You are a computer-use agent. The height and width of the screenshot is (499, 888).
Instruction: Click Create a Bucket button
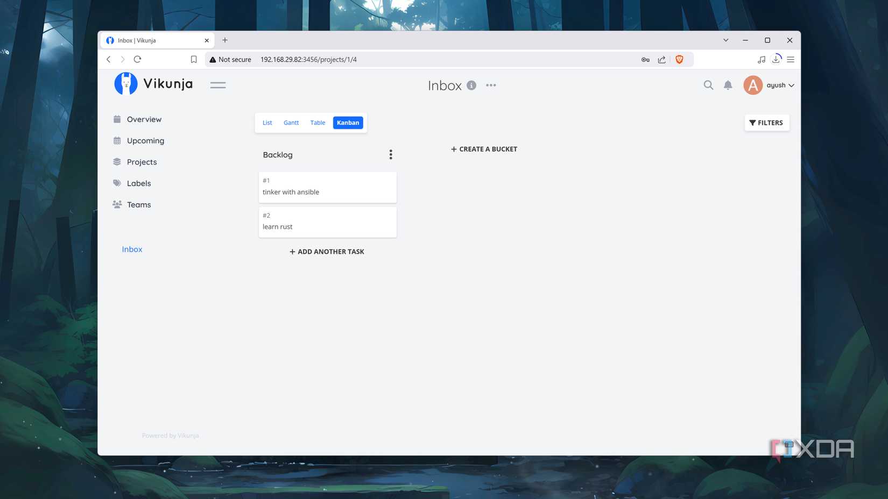point(484,149)
